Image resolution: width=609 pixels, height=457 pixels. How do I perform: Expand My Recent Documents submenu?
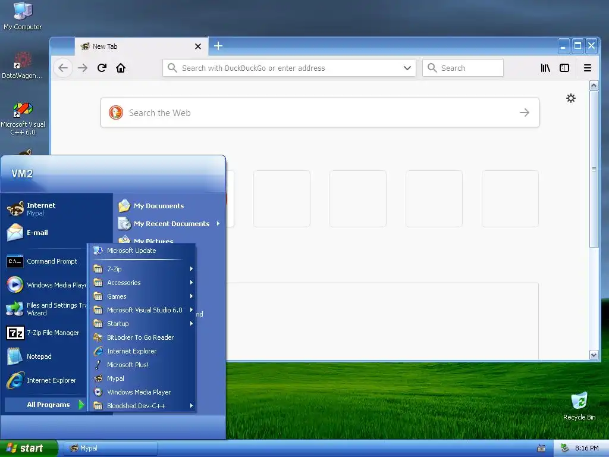pyautogui.click(x=169, y=224)
